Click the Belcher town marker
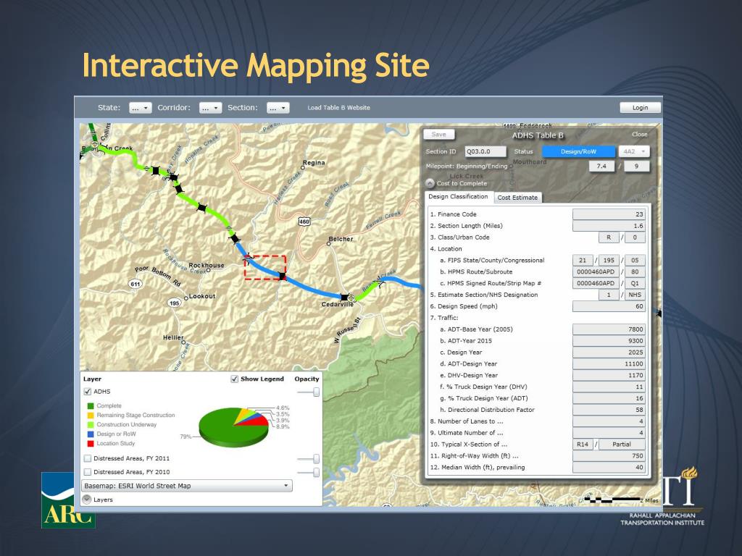The width and height of the screenshot is (742, 556). [330, 244]
